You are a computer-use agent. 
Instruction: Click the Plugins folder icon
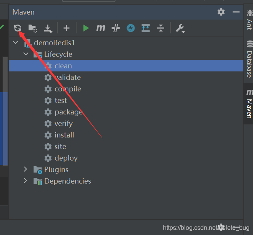click(38, 170)
